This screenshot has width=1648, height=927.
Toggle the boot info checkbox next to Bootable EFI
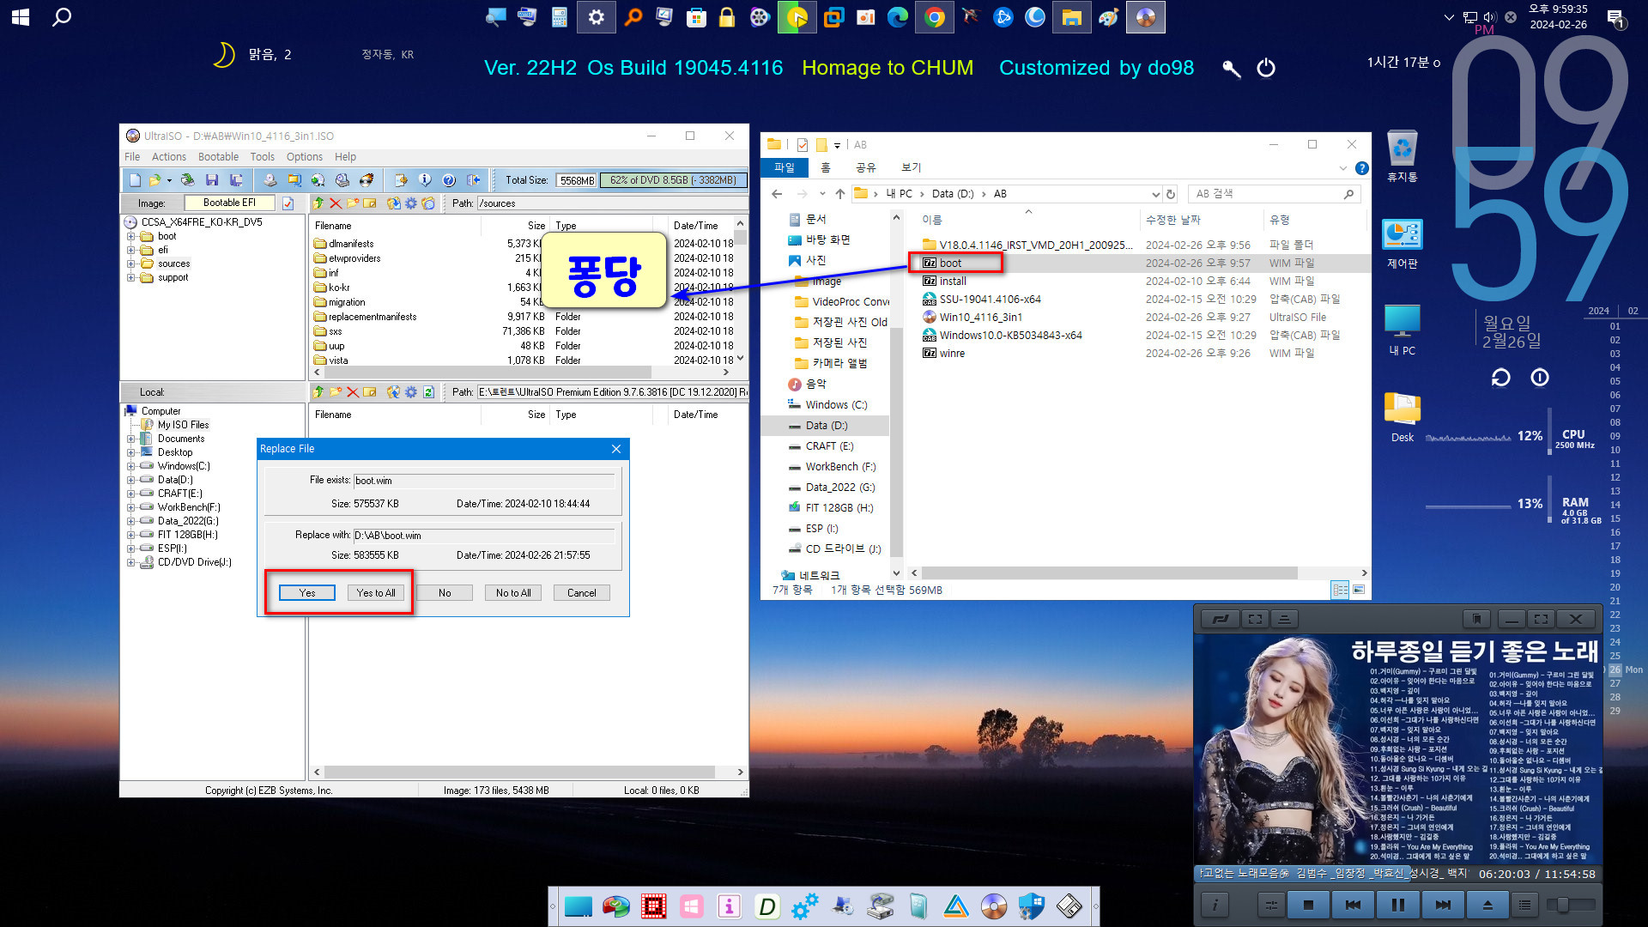(288, 203)
